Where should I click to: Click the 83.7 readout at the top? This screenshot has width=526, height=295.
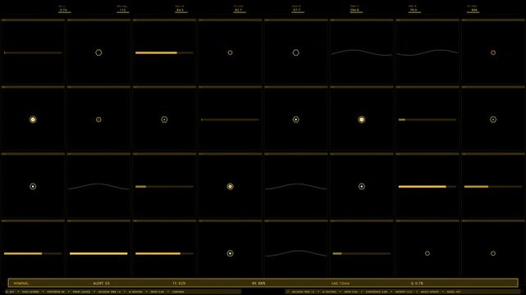[x=239, y=10]
